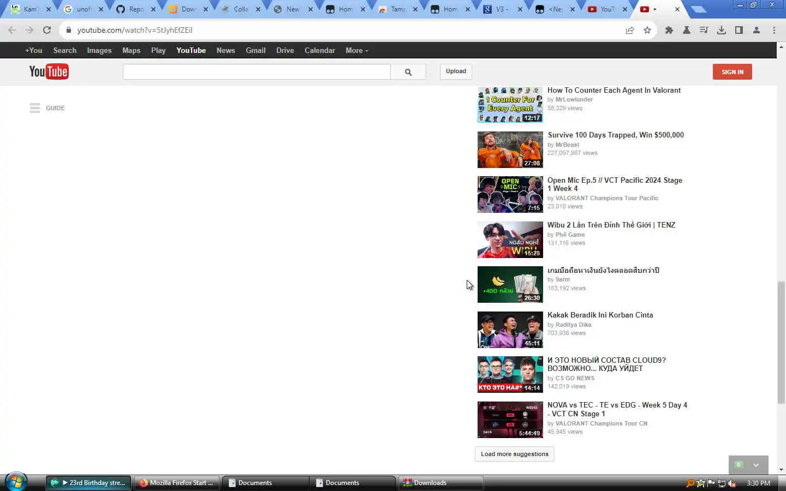Open the Chrome three-dot menu
This screenshot has height=491, width=786.
coord(774,30)
